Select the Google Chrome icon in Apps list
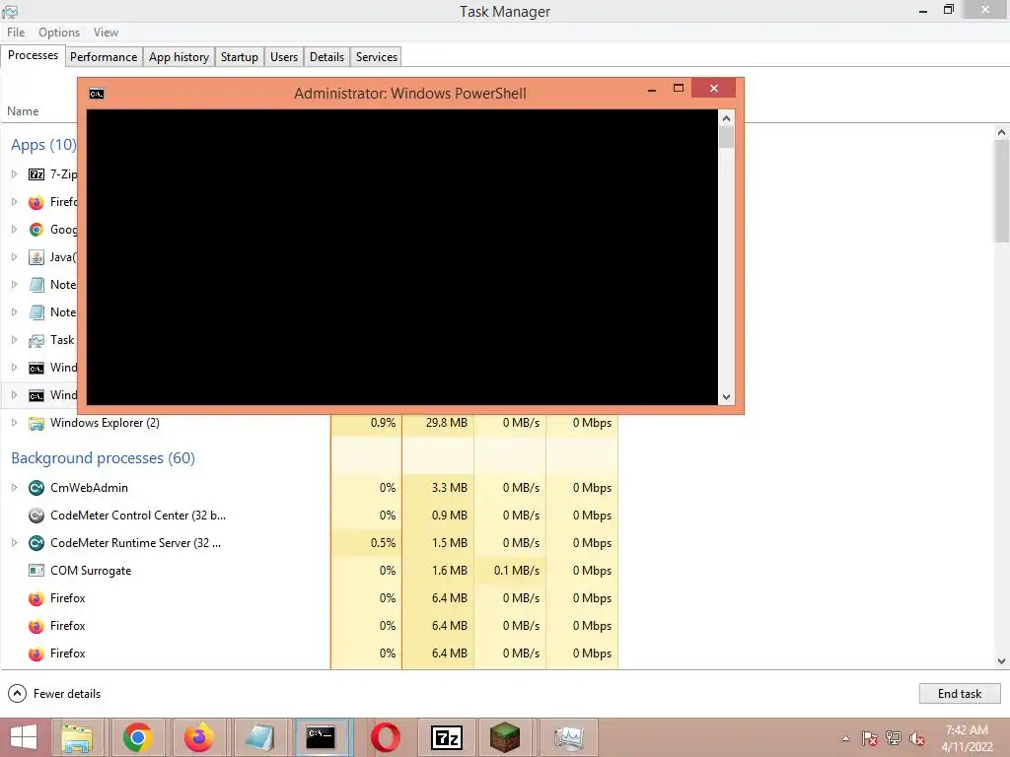This screenshot has width=1010, height=757. click(36, 230)
